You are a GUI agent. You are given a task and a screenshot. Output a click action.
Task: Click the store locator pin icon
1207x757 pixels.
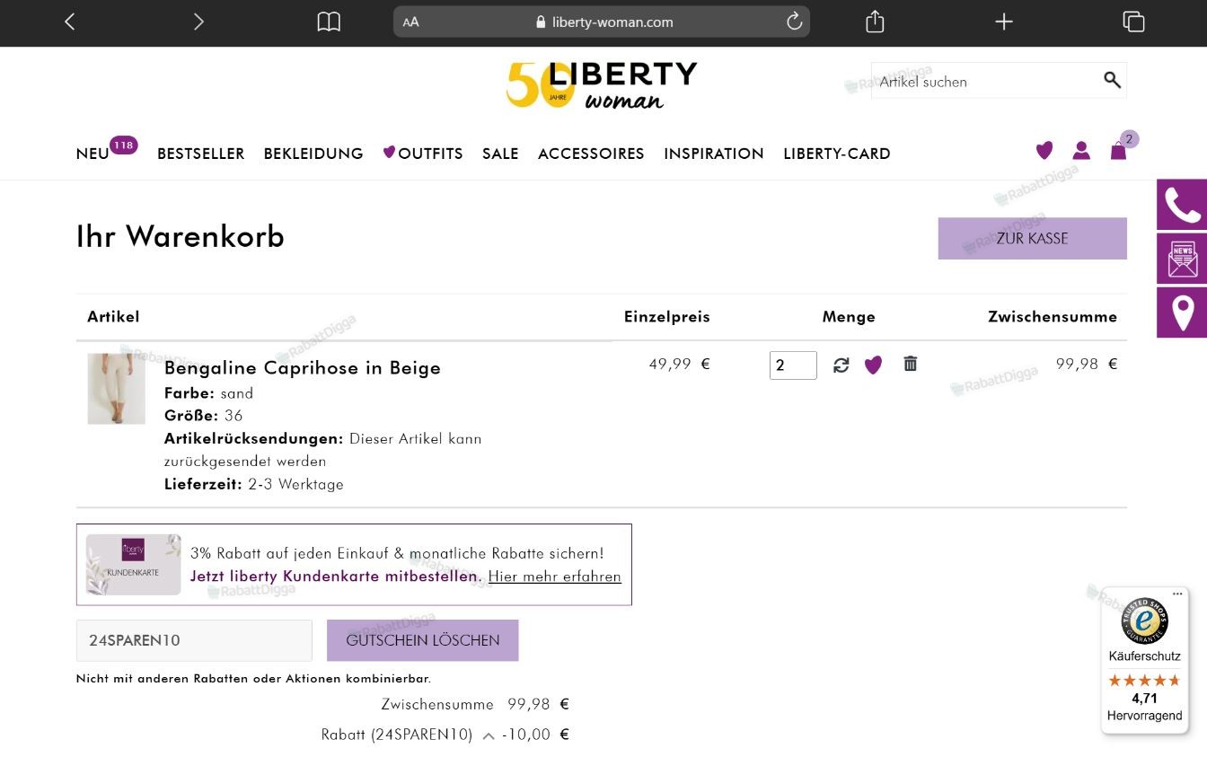[x=1182, y=312]
